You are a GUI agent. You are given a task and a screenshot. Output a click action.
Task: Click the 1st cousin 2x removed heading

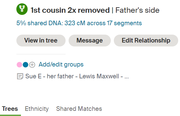pyautogui.click(x=70, y=10)
